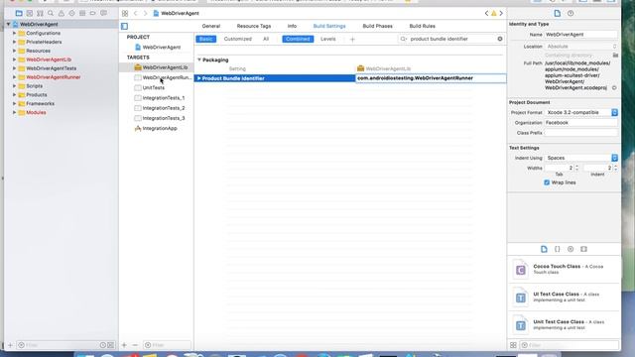Open the Issue navigator warning icon
The width and height of the screenshot is (635, 357).
point(62,13)
